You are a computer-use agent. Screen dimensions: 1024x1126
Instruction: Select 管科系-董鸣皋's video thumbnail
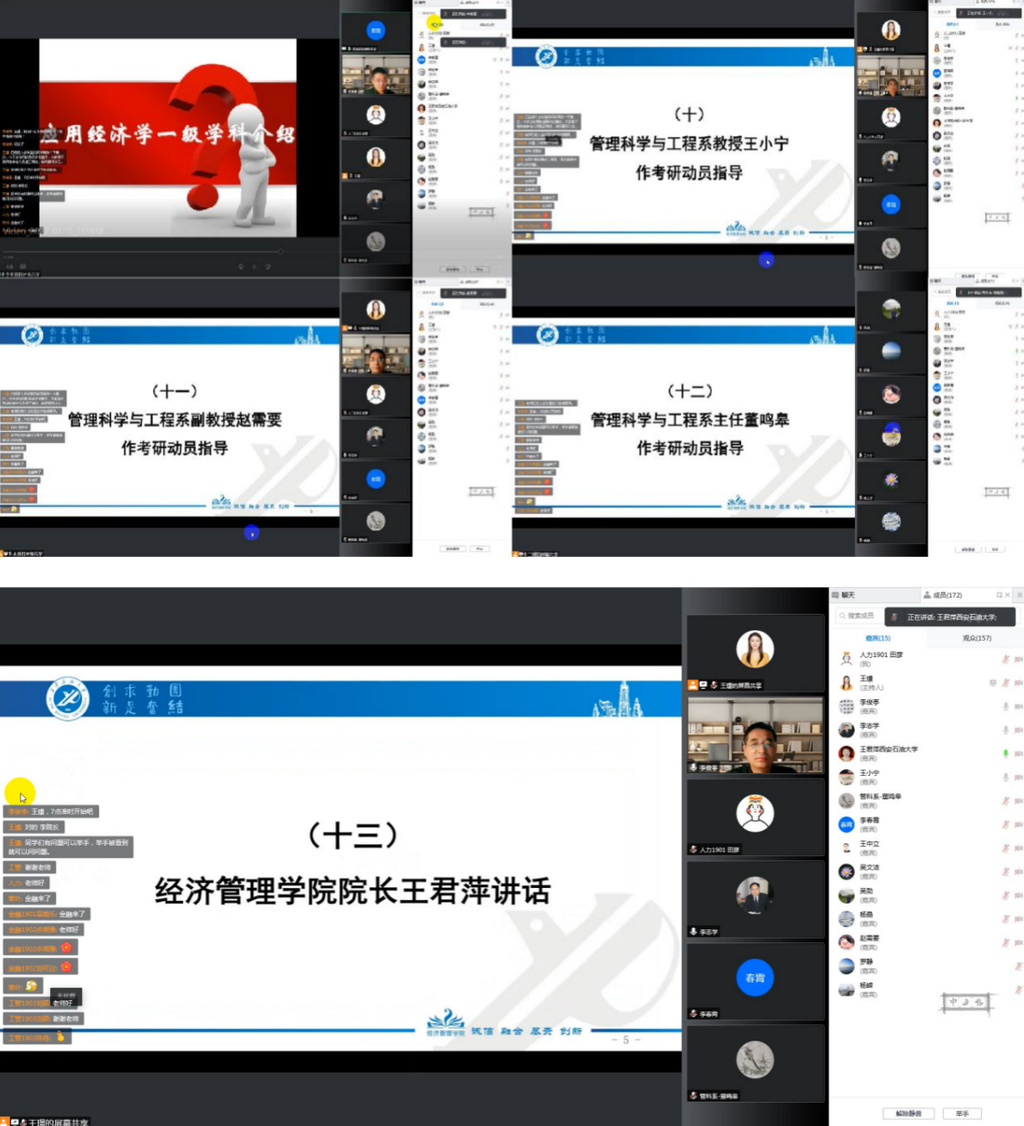click(754, 1060)
